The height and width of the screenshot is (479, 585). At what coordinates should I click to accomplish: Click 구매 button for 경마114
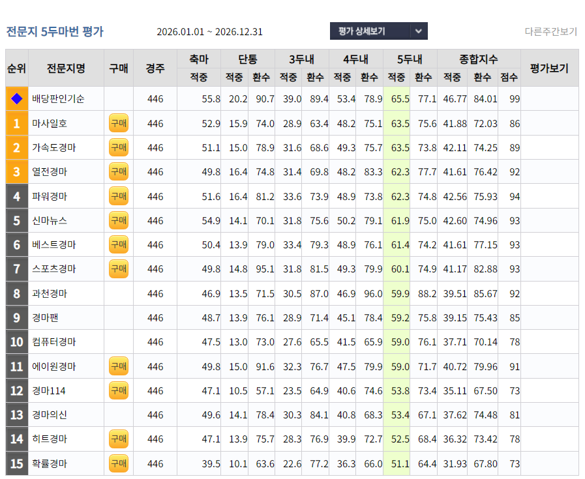[x=119, y=390]
